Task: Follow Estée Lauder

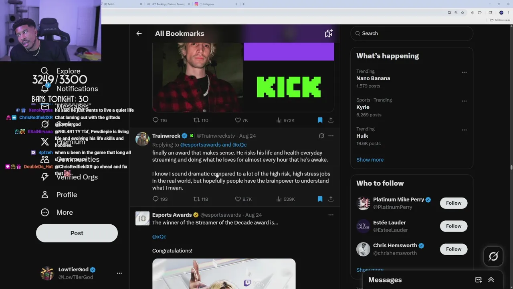Action: pos(454,226)
